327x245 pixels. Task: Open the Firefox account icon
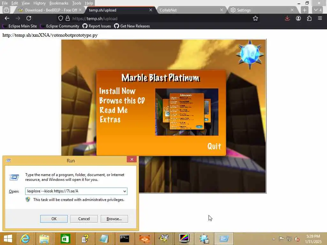click(299, 18)
